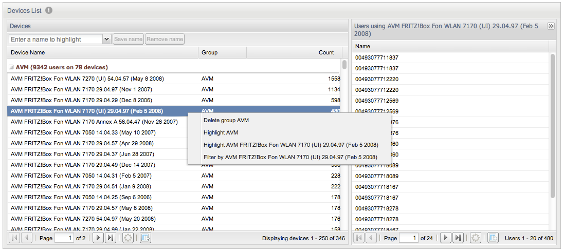Viewport: 563px width, 251px height.
Task: Select Filter by AVM FRITZ!Box 7170 (UI) entry
Action: point(290,157)
